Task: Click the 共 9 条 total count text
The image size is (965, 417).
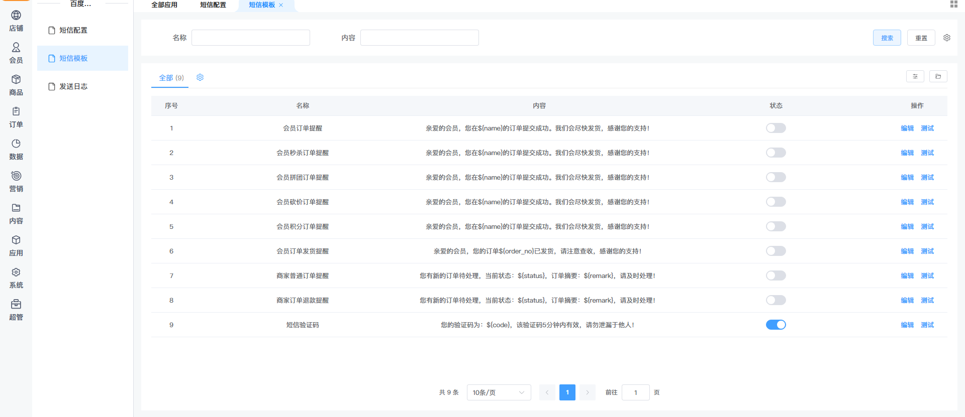Action: pos(449,392)
